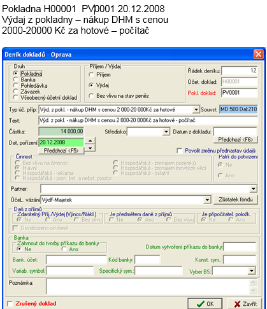The image size is (267, 309).
Task: Click the Dat. pořízení date field
Action: [x=61, y=142]
